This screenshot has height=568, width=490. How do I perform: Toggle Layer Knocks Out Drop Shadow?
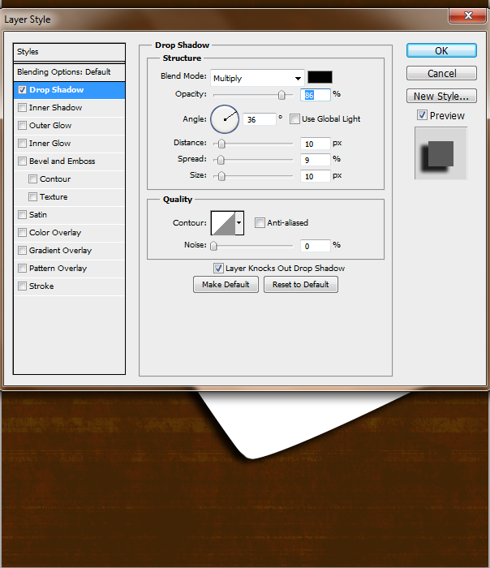click(x=218, y=269)
